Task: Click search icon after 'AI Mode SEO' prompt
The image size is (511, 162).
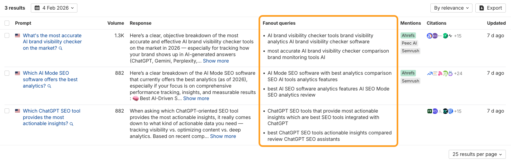Action: (x=49, y=86)
